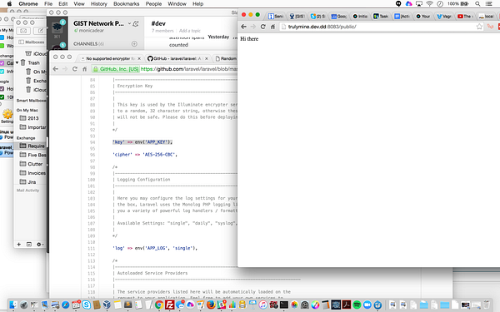This screenshot has width=500, height=312.
Task: Toggle the green '10' calendar checkbox
Action: (x=2, y=97)
